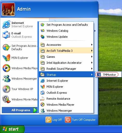Click "Intel Application Accelerator" label

pos(64,63)
